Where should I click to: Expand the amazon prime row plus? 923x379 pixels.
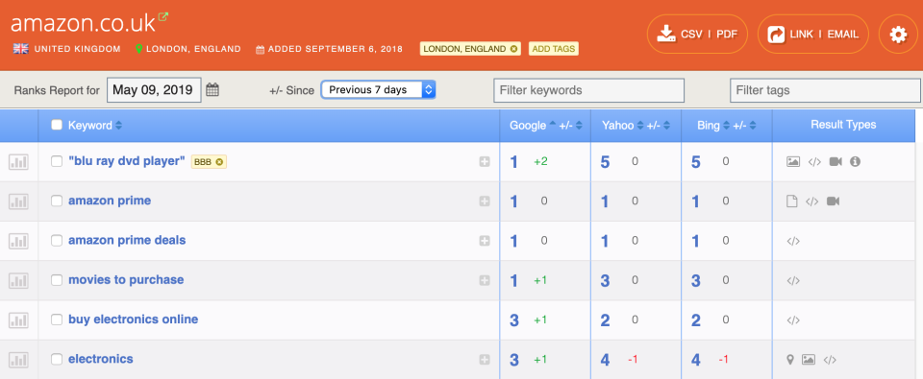484,201
